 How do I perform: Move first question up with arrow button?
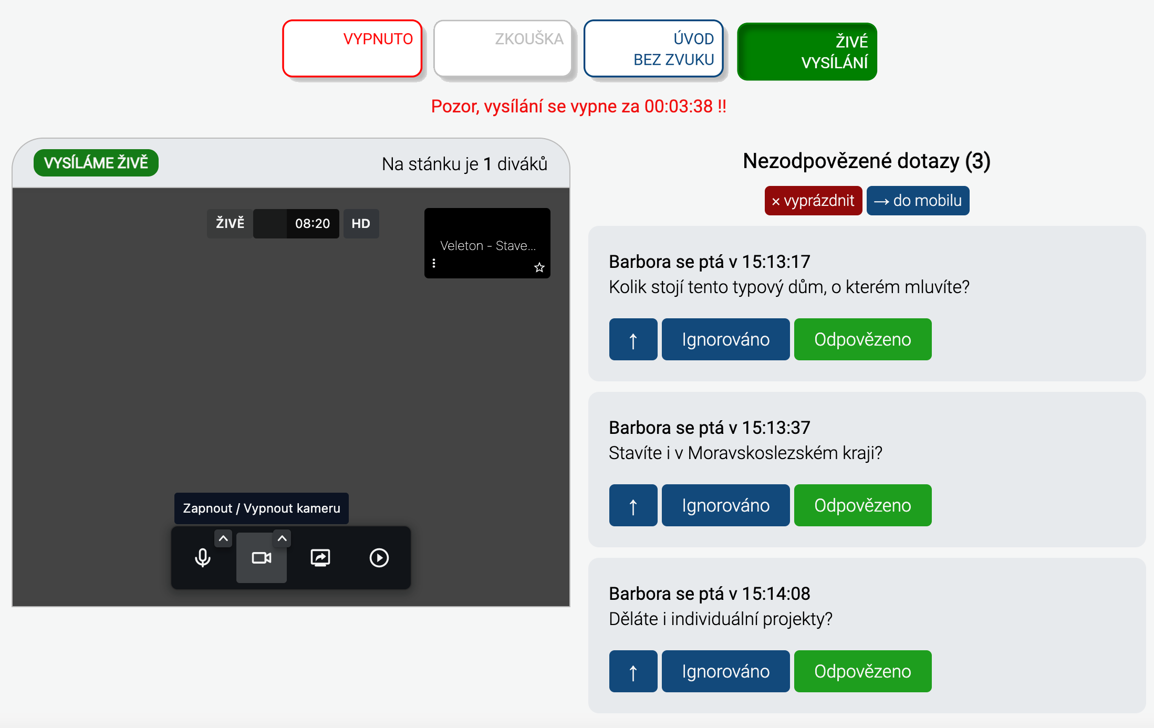tap(633, 339)
